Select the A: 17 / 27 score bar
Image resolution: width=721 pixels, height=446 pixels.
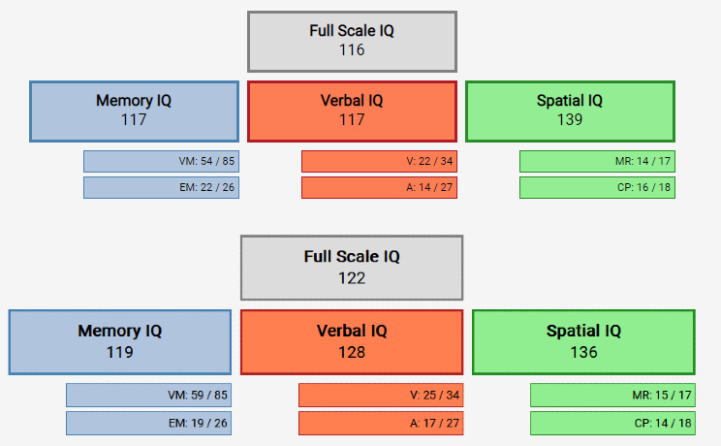click(x=381, y=423)
